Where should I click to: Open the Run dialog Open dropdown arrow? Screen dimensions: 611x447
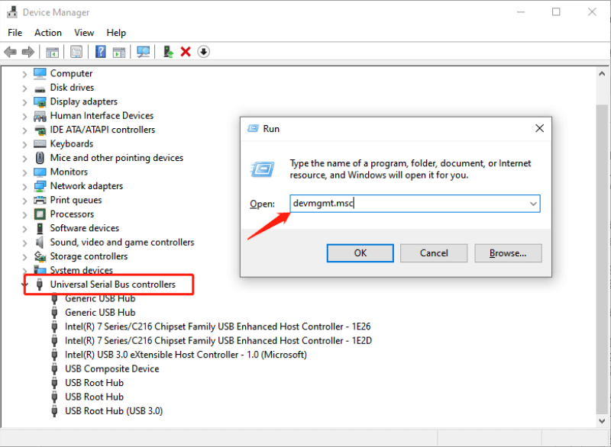tap(533, 204)
